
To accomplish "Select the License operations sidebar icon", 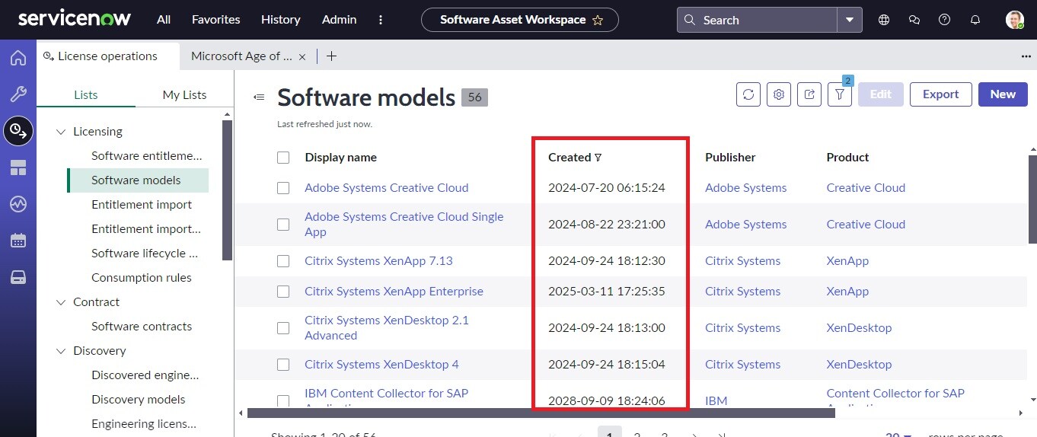I will click(18, 131).
